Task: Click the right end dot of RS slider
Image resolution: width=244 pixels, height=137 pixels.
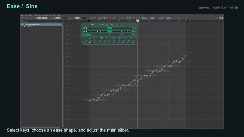Action: point(133,28)
